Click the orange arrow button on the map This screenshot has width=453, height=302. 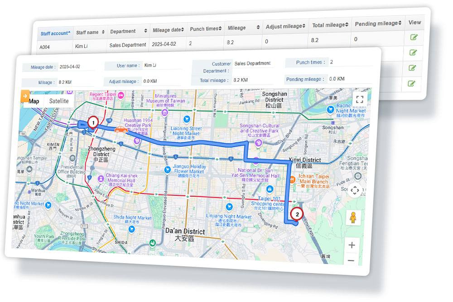(25, 96)
